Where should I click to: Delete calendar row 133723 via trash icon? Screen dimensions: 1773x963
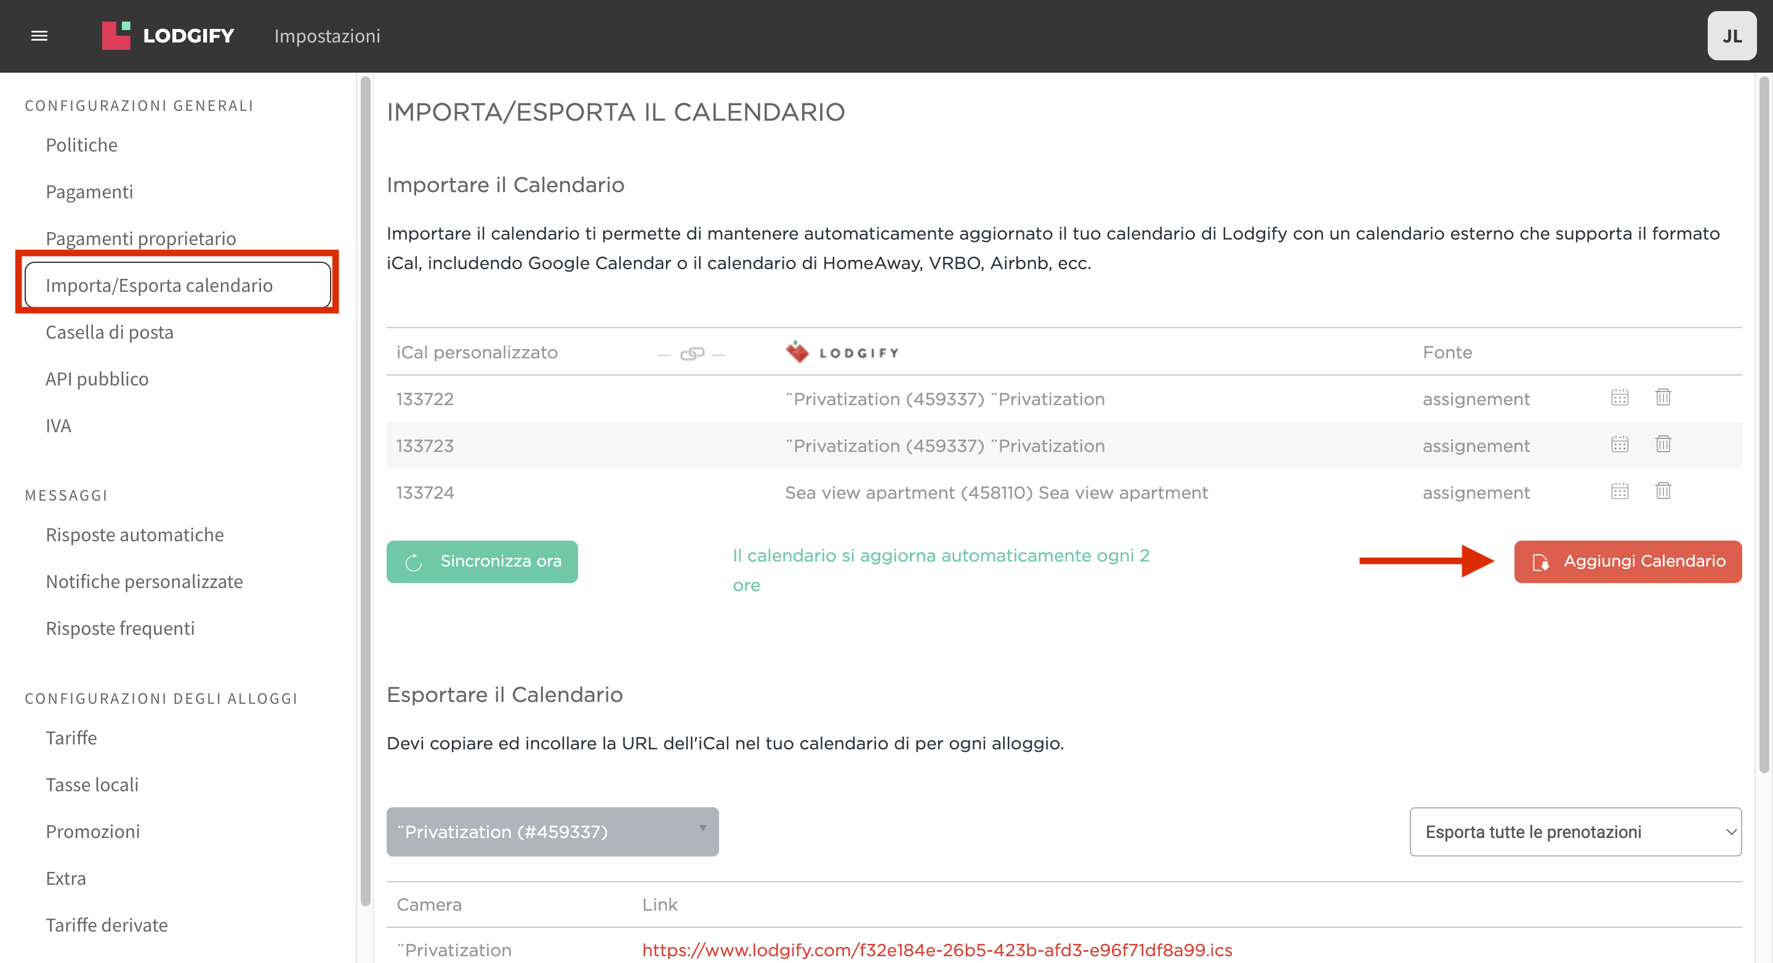(x=1663, y=444)
